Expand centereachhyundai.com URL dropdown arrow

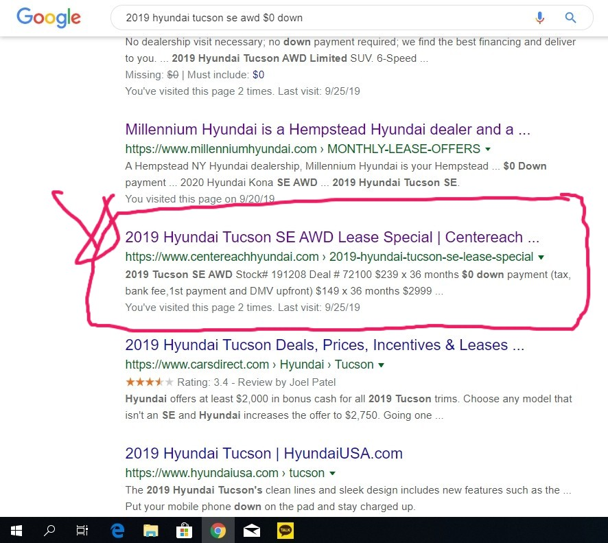point(541,257)
